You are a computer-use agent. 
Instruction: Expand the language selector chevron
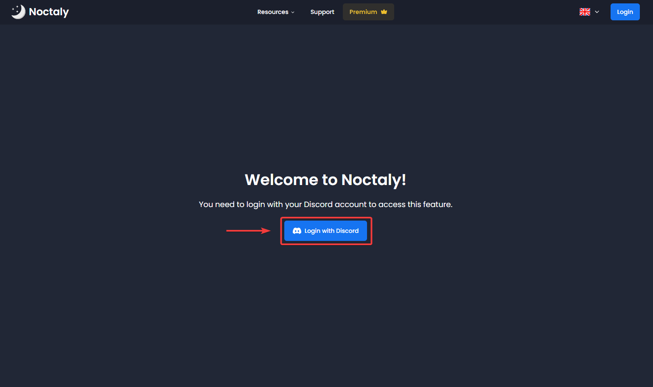click(x=597, y=12)
